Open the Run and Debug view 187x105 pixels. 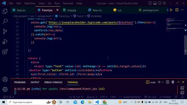(x=5, y=41)
